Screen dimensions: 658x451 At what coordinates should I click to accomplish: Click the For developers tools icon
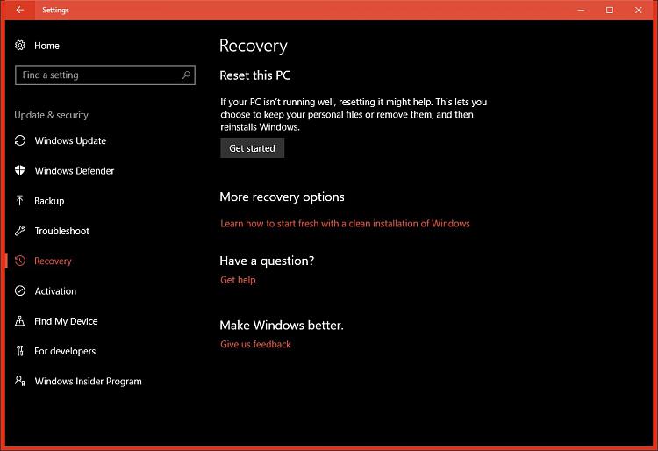pos(19,351)
